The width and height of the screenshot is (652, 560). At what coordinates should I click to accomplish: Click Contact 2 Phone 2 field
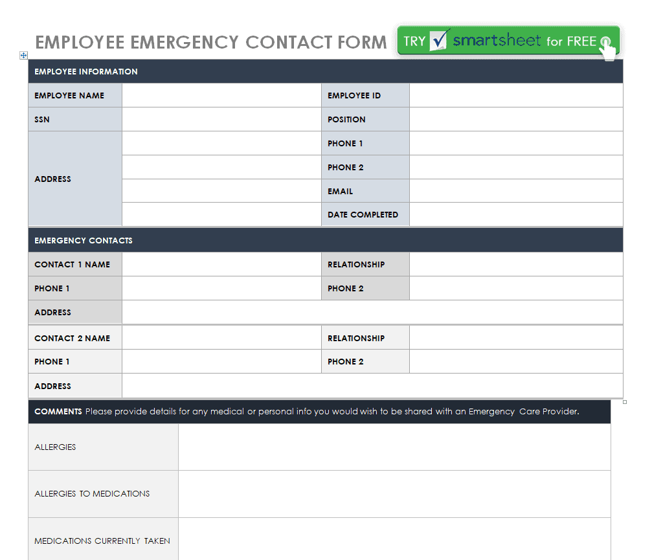click(516, 361)
